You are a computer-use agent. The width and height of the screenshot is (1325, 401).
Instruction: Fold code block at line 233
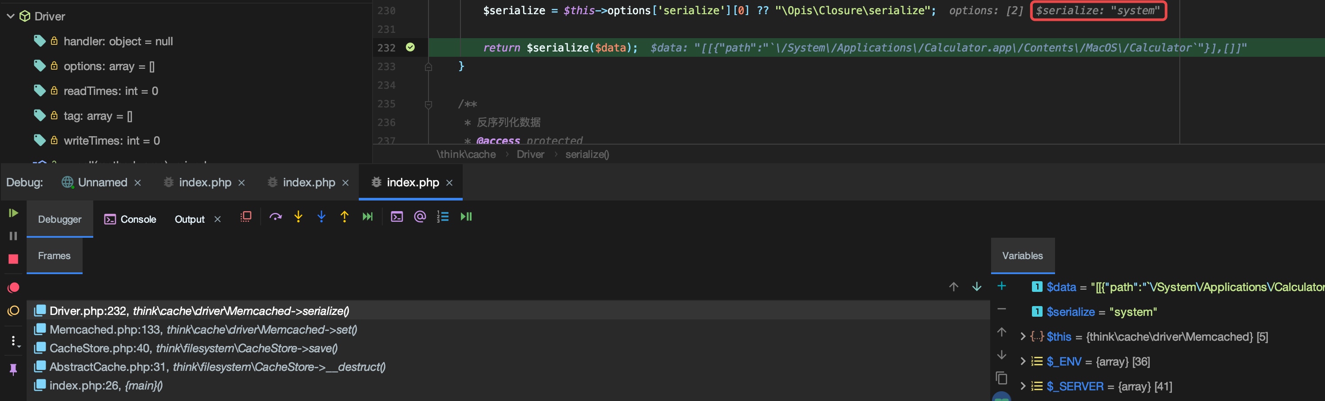pos(428,67)
